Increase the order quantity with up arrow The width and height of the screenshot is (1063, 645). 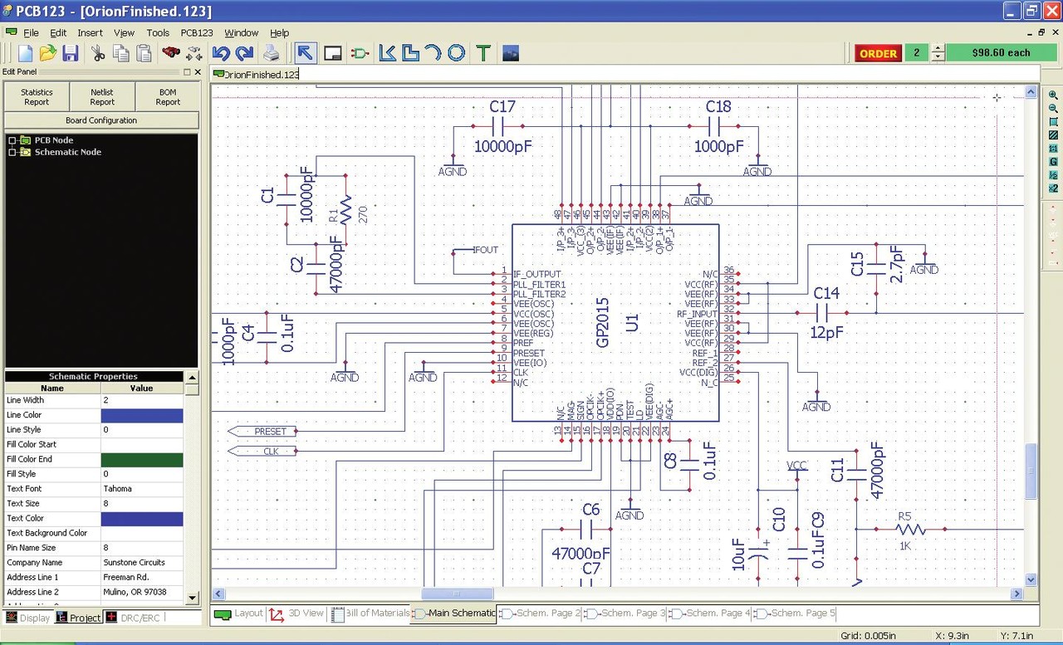(x=938, y=48)
